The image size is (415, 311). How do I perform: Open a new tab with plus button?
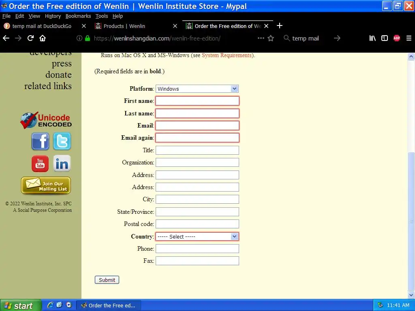(280, 26)
